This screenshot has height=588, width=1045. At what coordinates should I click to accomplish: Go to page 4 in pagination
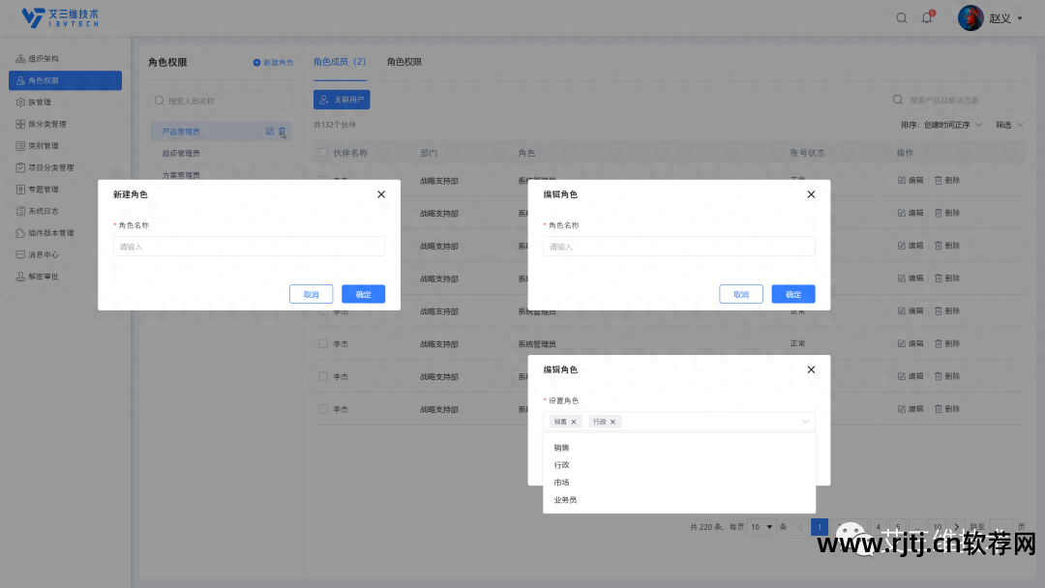(879, 527)
